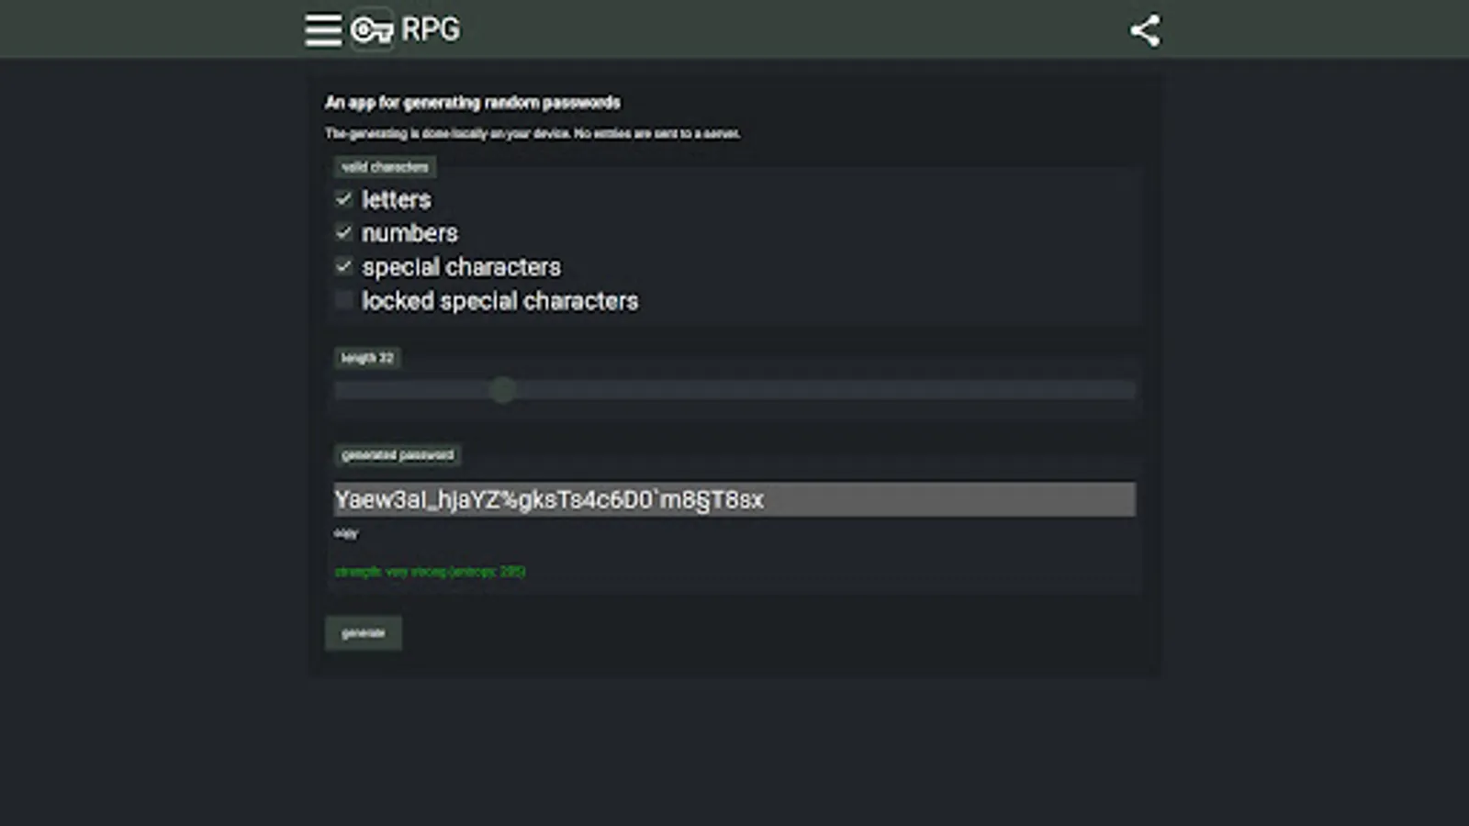
Task: Click the 'length 22' label
Action: coord(367,358)
